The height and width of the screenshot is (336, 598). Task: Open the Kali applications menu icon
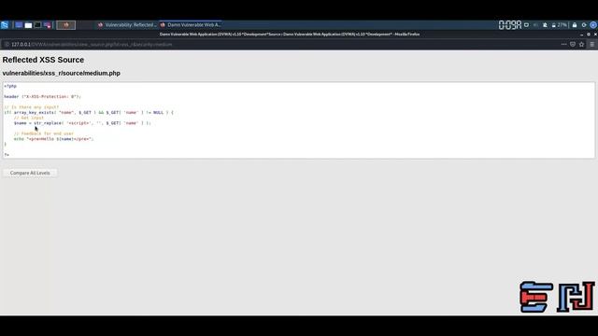coord(5,25)
